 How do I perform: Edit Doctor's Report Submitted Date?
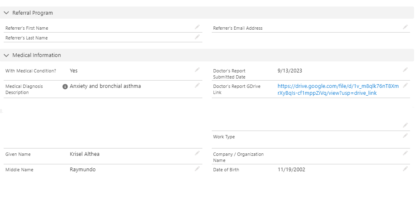click(405, 70)
